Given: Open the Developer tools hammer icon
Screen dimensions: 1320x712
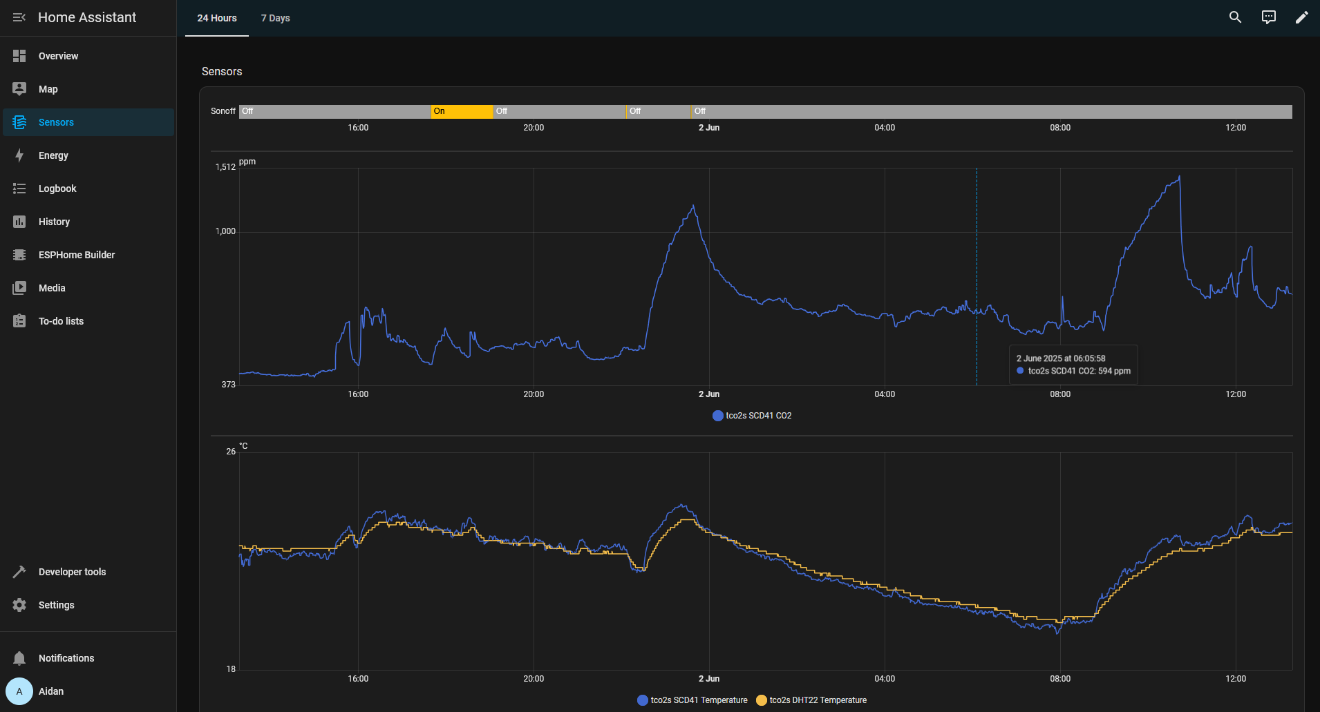Looking at the screenshot, I should tap(19, 572).
